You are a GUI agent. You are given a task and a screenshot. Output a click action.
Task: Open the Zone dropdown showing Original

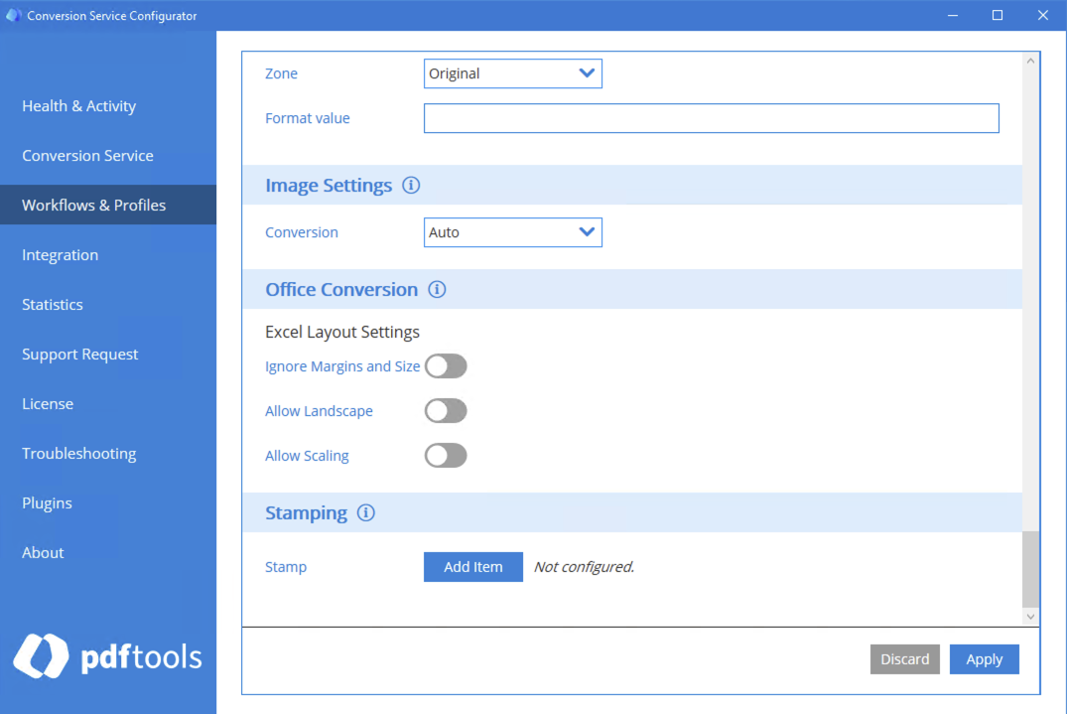pyautogui.click(x=512, y=72)
